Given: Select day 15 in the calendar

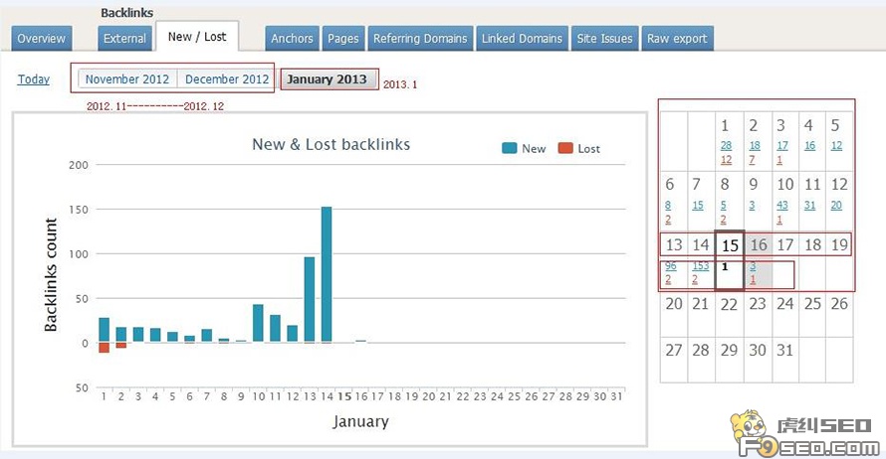Looking at the screenshot, I should point(730,245).
